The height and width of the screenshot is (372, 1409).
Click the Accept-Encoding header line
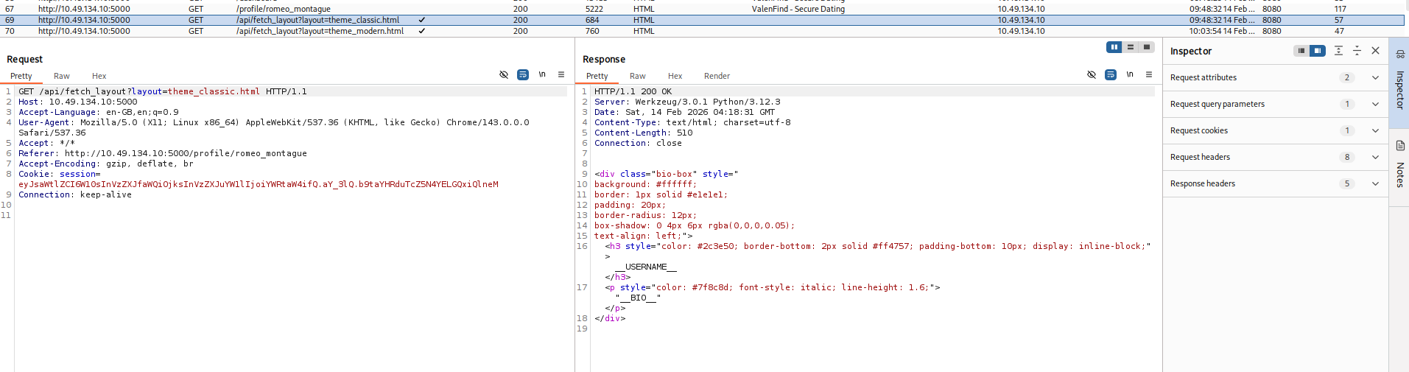tap(106, 164)
